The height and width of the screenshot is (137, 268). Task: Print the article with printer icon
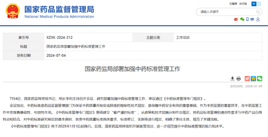click(x=239, y=79)
